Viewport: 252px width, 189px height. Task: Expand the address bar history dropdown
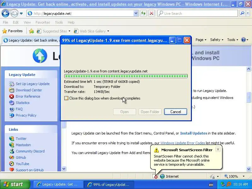pyautogui.click(x=136, y=14)
